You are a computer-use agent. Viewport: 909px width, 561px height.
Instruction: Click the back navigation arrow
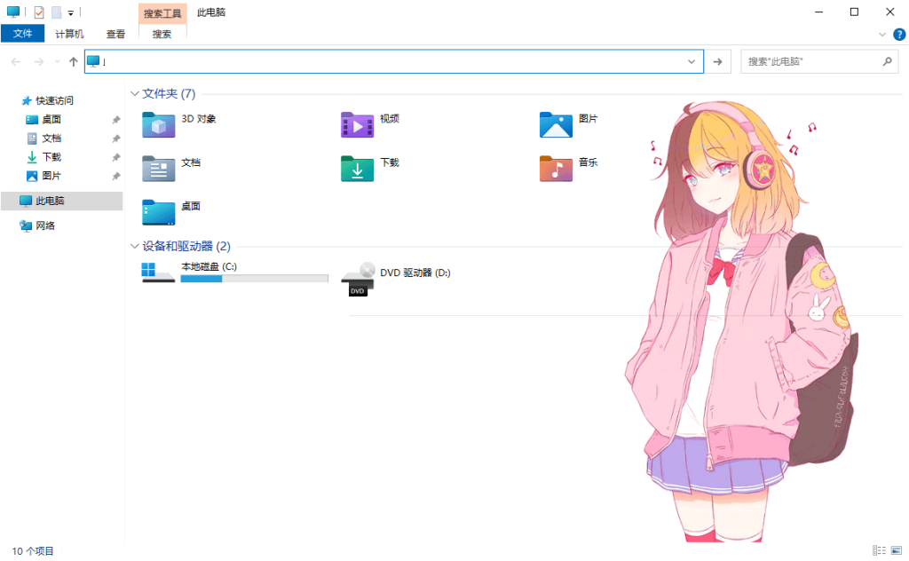(16, 61)
